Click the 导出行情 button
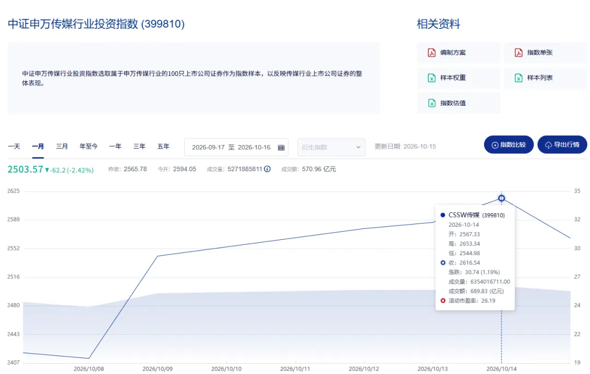The height and width of the screenshot is (374, 590). [x=562, y=144]
